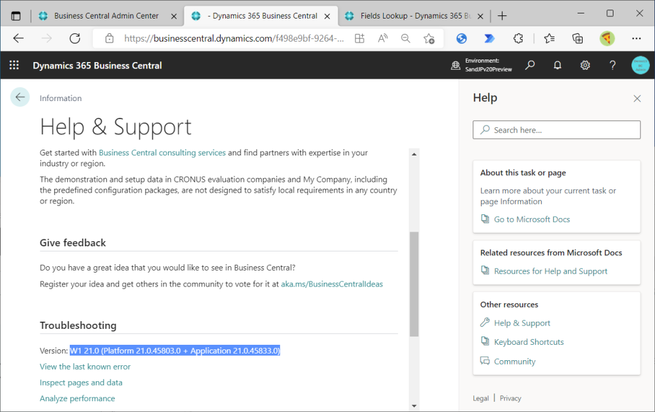Click the Troubleshooting heading

(x=78, y=326)
